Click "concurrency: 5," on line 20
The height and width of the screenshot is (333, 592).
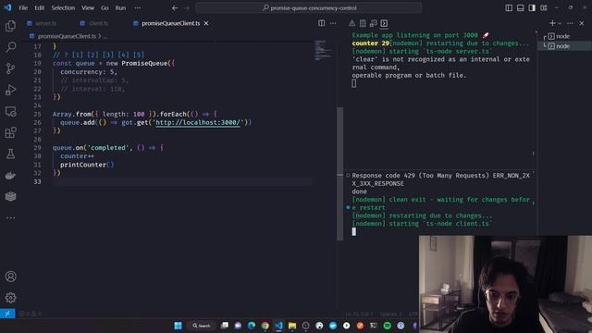pos(89,72)
